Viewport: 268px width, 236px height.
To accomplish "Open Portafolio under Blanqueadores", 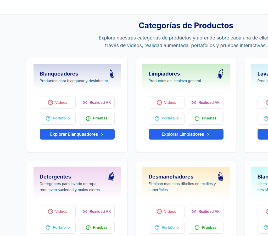I will pyautogui.click(x=58, y=118).
